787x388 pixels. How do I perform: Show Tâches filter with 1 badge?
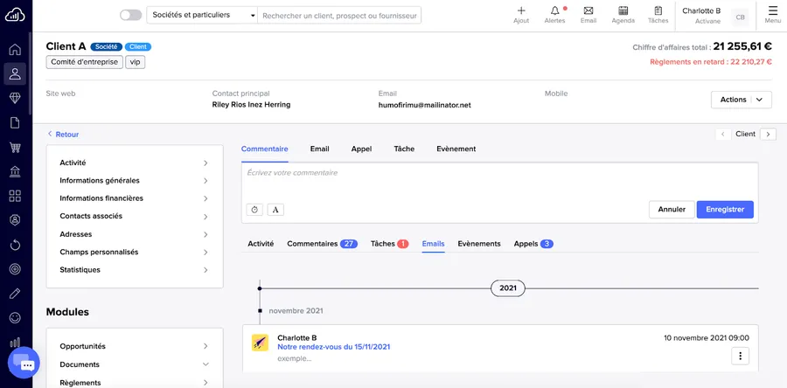tap(389, 244)
